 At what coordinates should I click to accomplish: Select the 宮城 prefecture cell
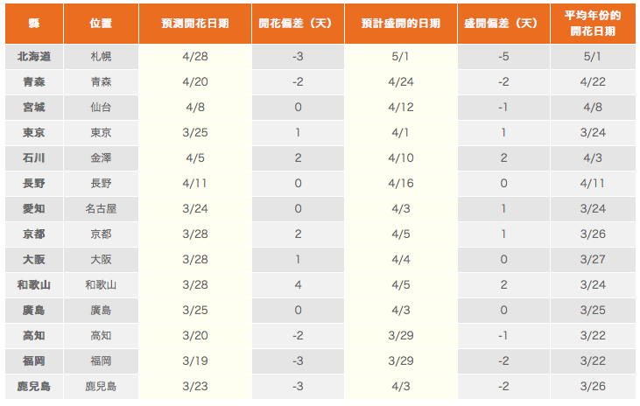(x=33, y=108)
